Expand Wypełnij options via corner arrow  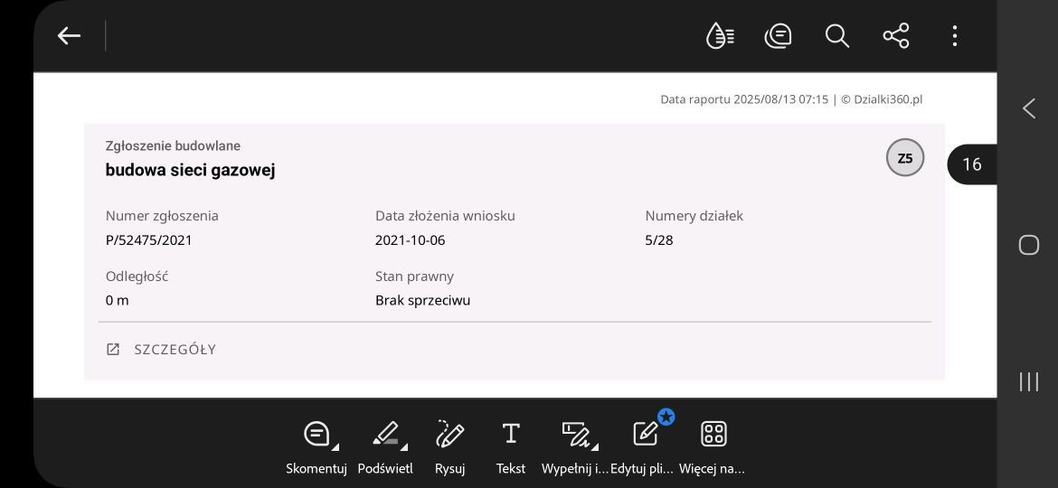[x=596, y=446]
